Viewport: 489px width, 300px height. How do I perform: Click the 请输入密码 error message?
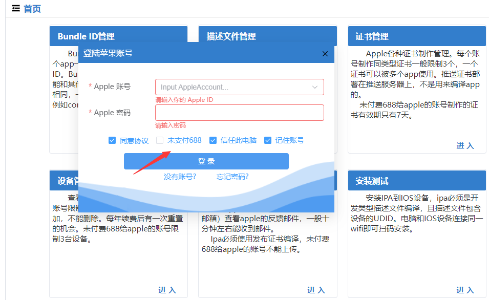[x=171, y=125]
